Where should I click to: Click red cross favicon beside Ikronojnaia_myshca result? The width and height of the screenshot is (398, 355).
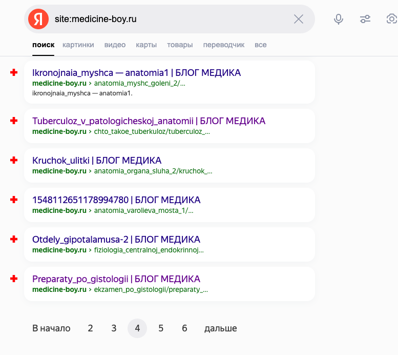coord(14,72)
